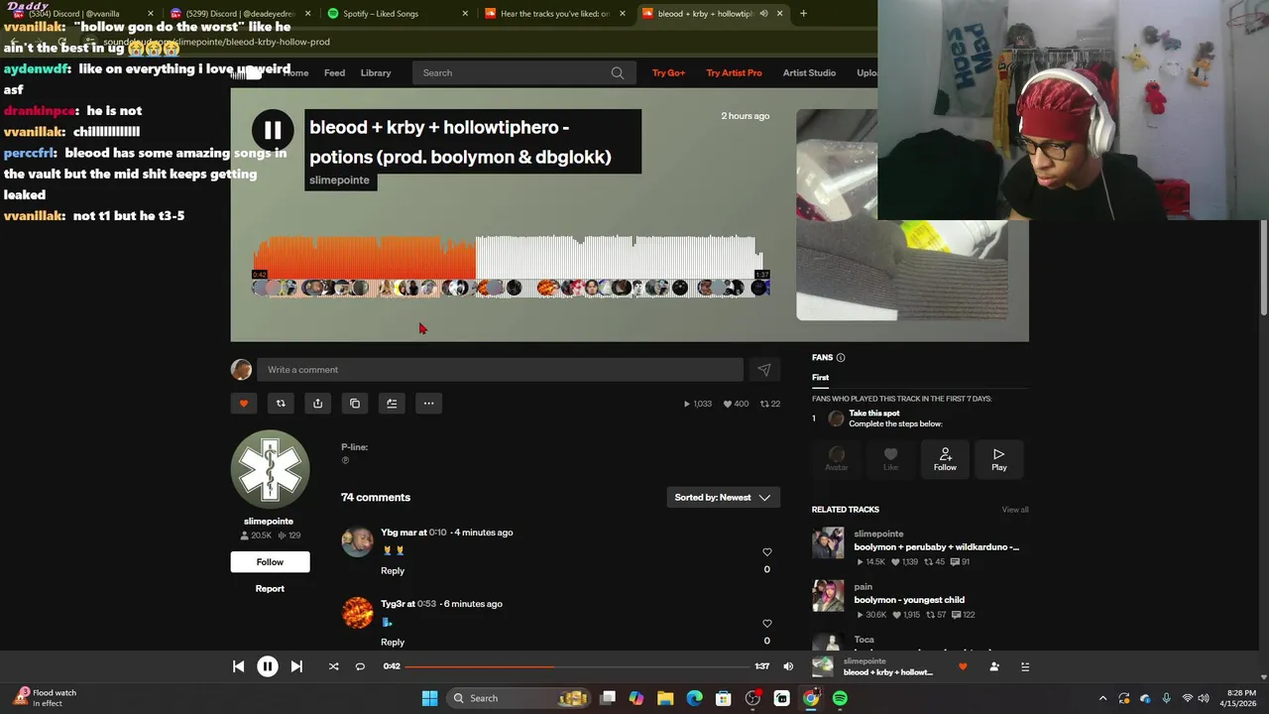Viewport: 1269px width, 714px height.
Task: Open the three-dots more options menu
Action: point(428,404)
